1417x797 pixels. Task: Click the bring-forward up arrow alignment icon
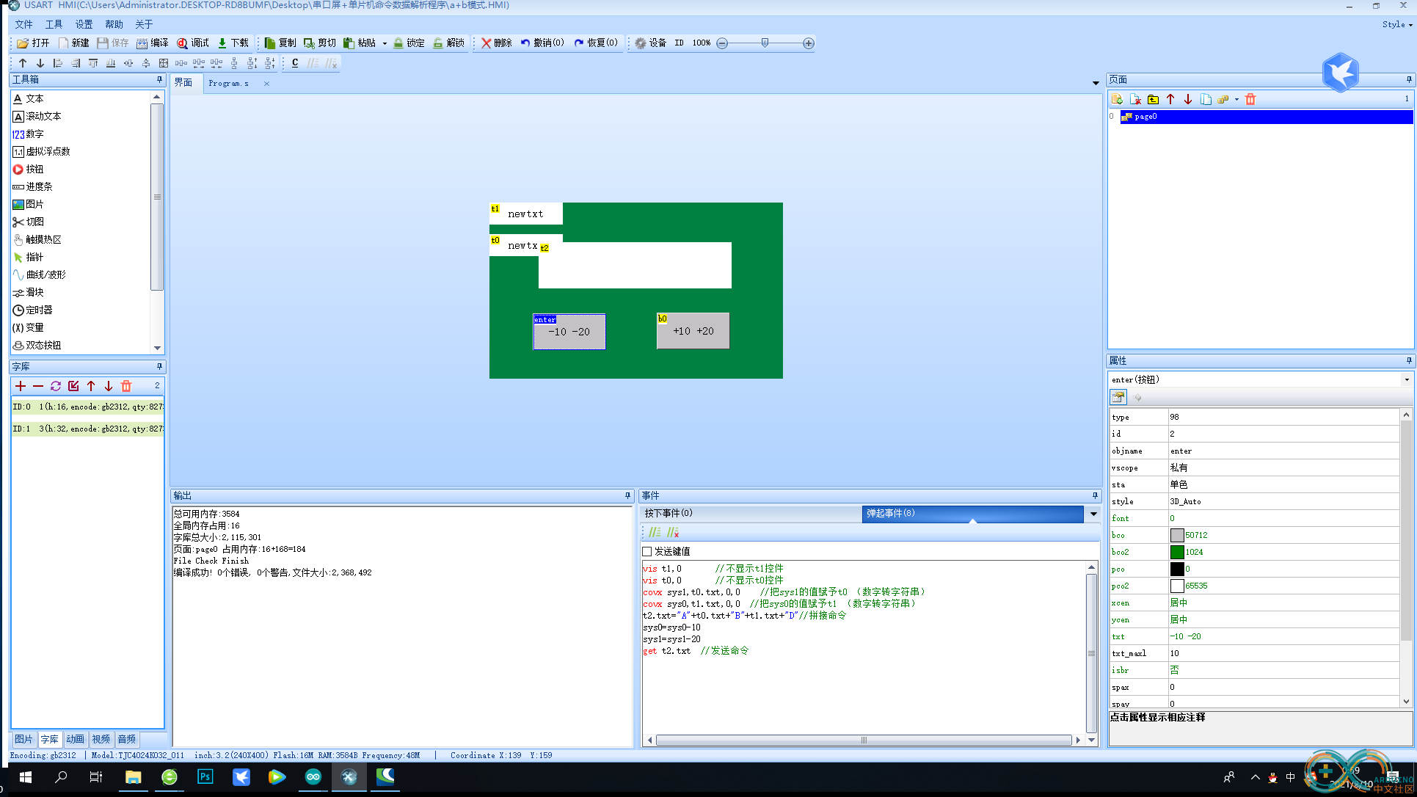click(23, 63)
